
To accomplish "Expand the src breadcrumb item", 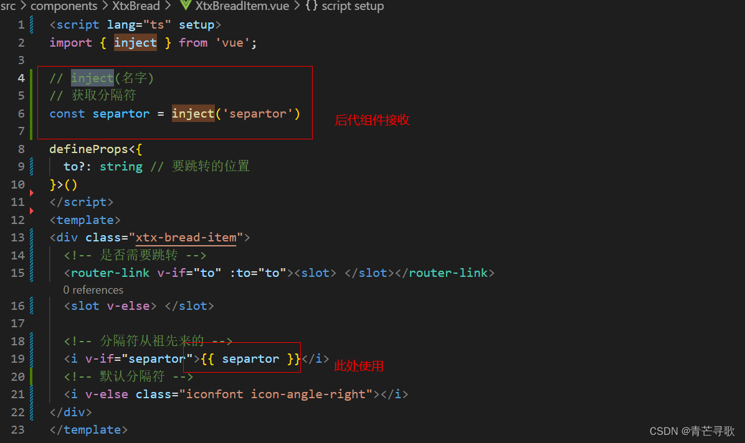I will point(9,7).
